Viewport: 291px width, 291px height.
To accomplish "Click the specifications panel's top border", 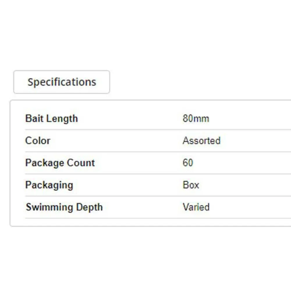I will coord(175,100).
